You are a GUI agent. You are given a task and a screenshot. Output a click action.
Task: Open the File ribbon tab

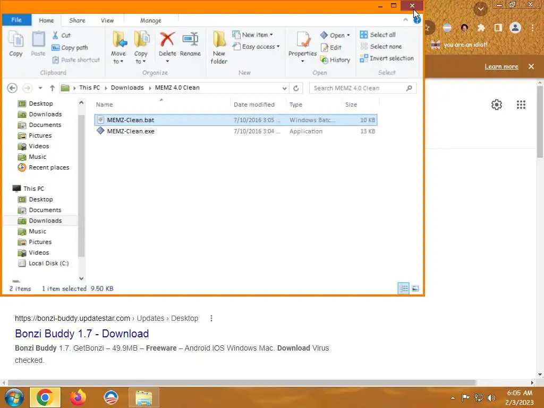[16, 20]
